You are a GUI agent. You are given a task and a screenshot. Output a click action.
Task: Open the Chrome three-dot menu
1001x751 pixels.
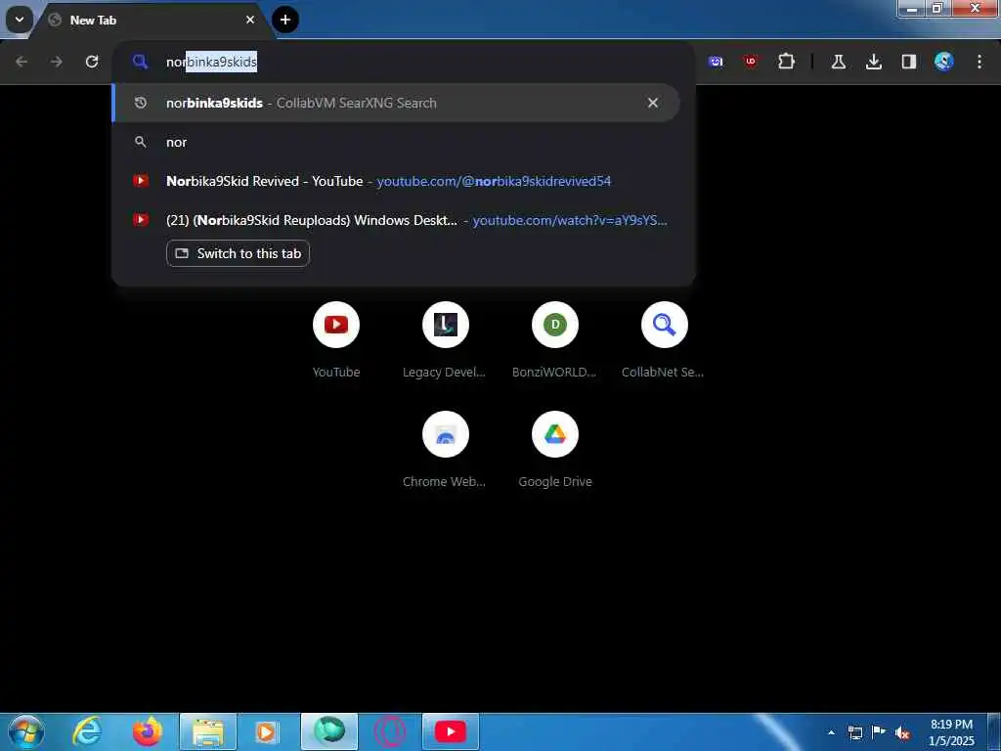click(x=979, y=62)
